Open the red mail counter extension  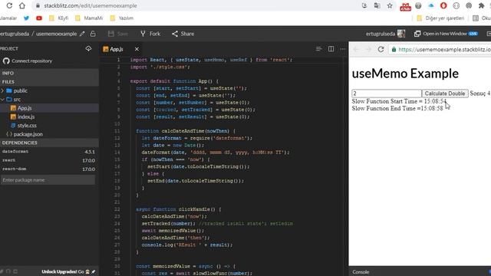(x=406, y=6)
